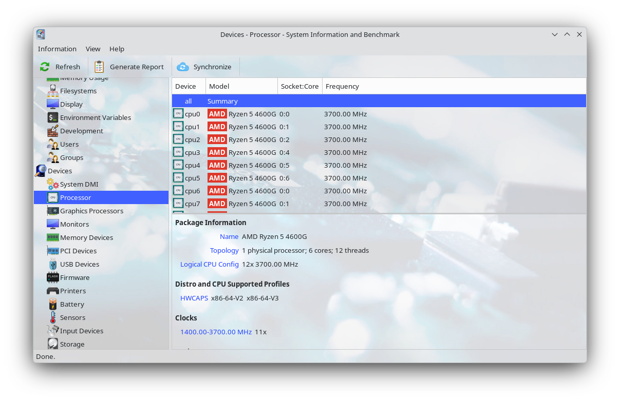620x402 pixels.
Task: Click the '12x 3700.00 MHz' value
Action: pos(270,264)
